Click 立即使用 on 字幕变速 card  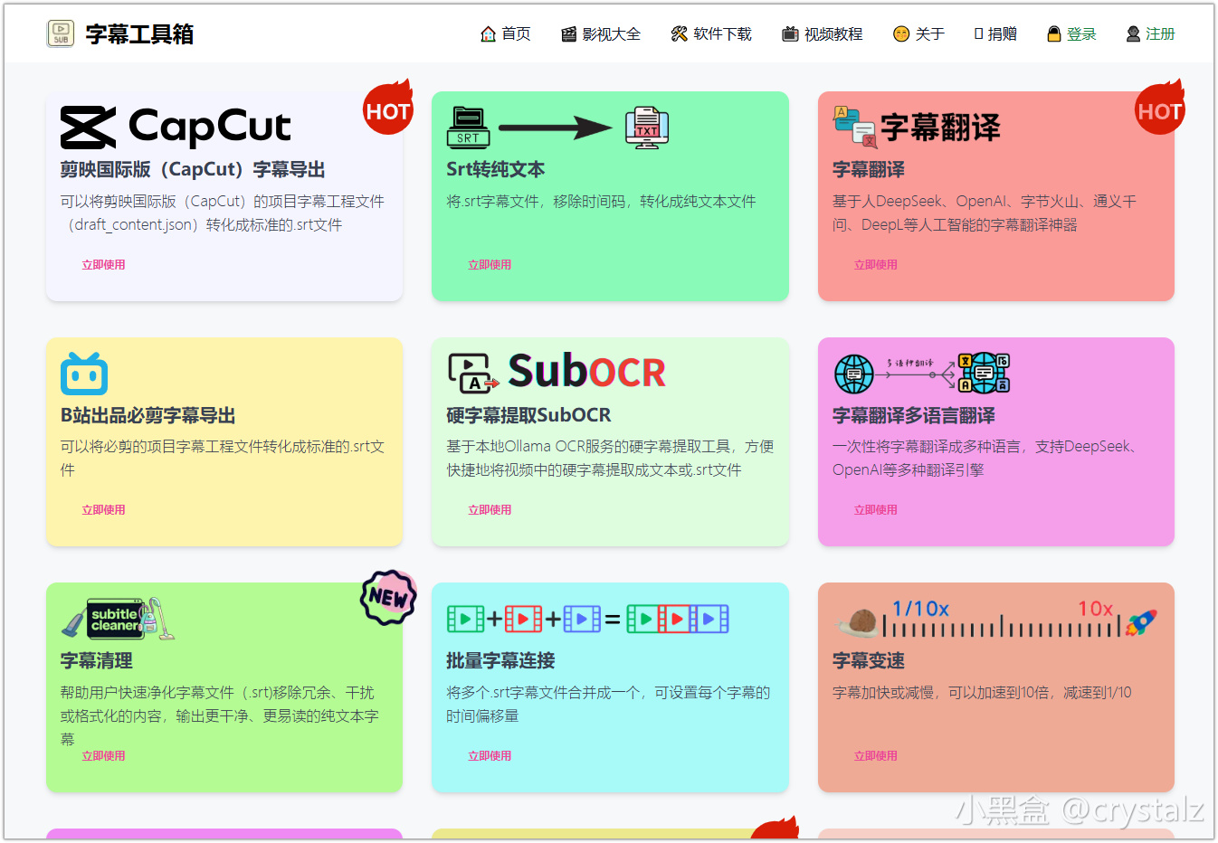pyautogui.click(x=876, y=756)
